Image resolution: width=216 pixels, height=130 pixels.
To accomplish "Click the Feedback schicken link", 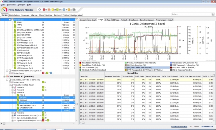I will tap(179, 127).
